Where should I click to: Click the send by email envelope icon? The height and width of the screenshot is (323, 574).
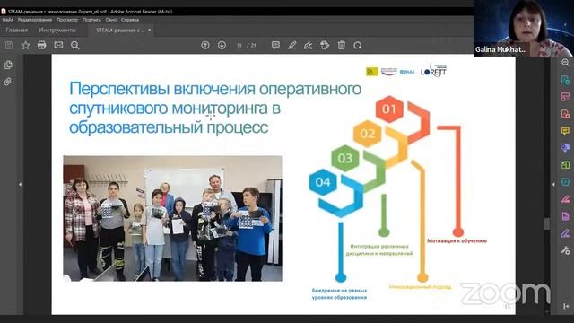click(x=58, y=45)
